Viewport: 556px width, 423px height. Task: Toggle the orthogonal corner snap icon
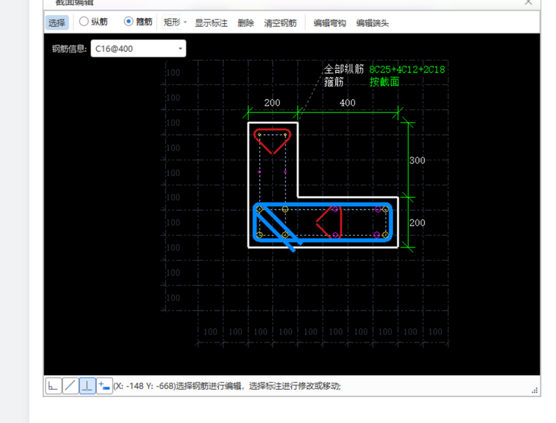[53, 385]
